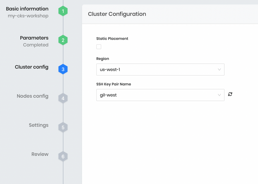Click the Static Placement label
Image resolution: width=258 pixels, height=184 pixels.
[x=112, y=38]
